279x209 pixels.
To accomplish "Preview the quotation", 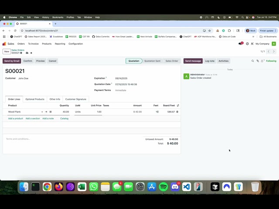I will (x=41, y=61).
